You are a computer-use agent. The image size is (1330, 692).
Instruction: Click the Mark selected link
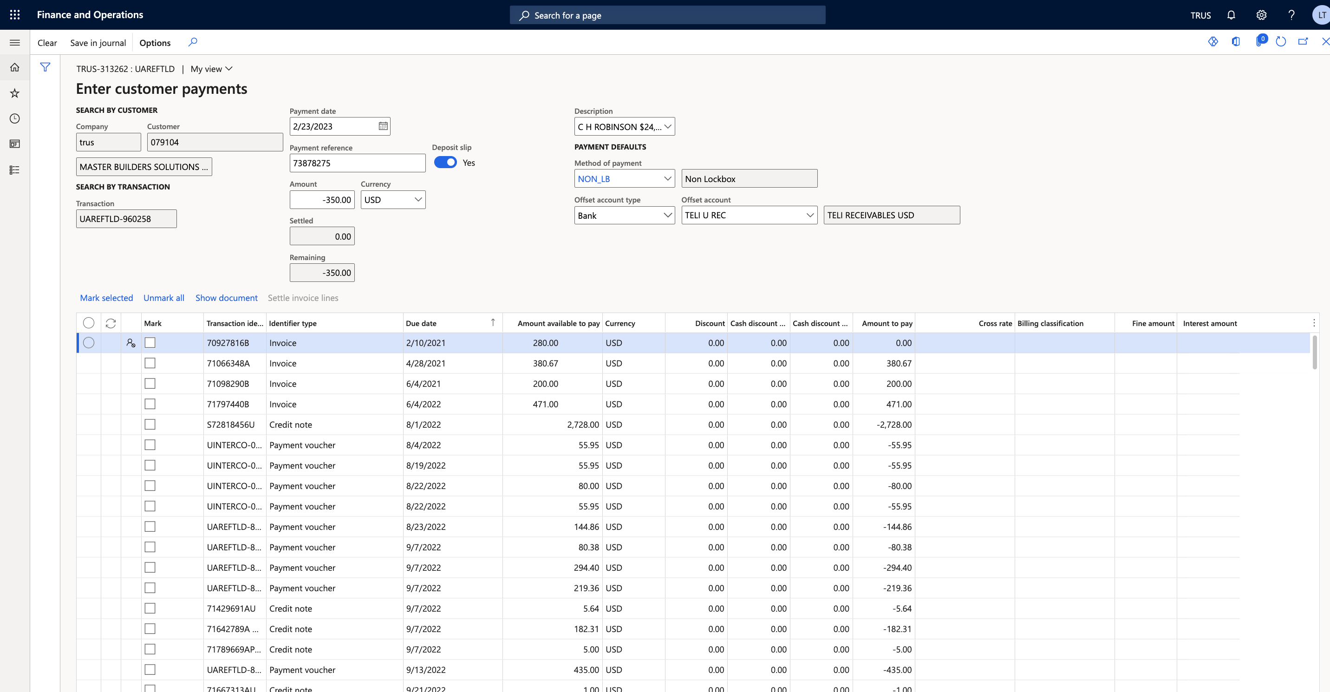pos(106,298)
